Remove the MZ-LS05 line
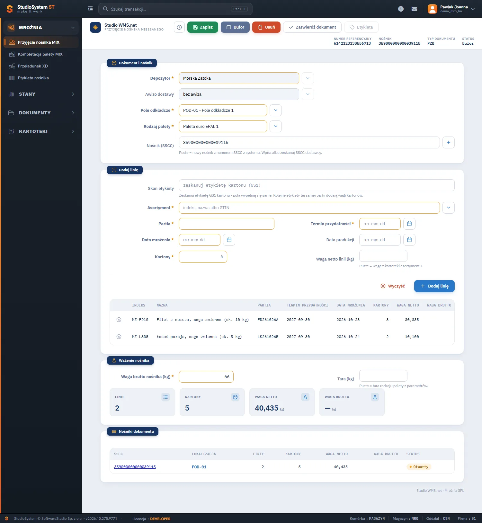 click(x=119, y=337)
